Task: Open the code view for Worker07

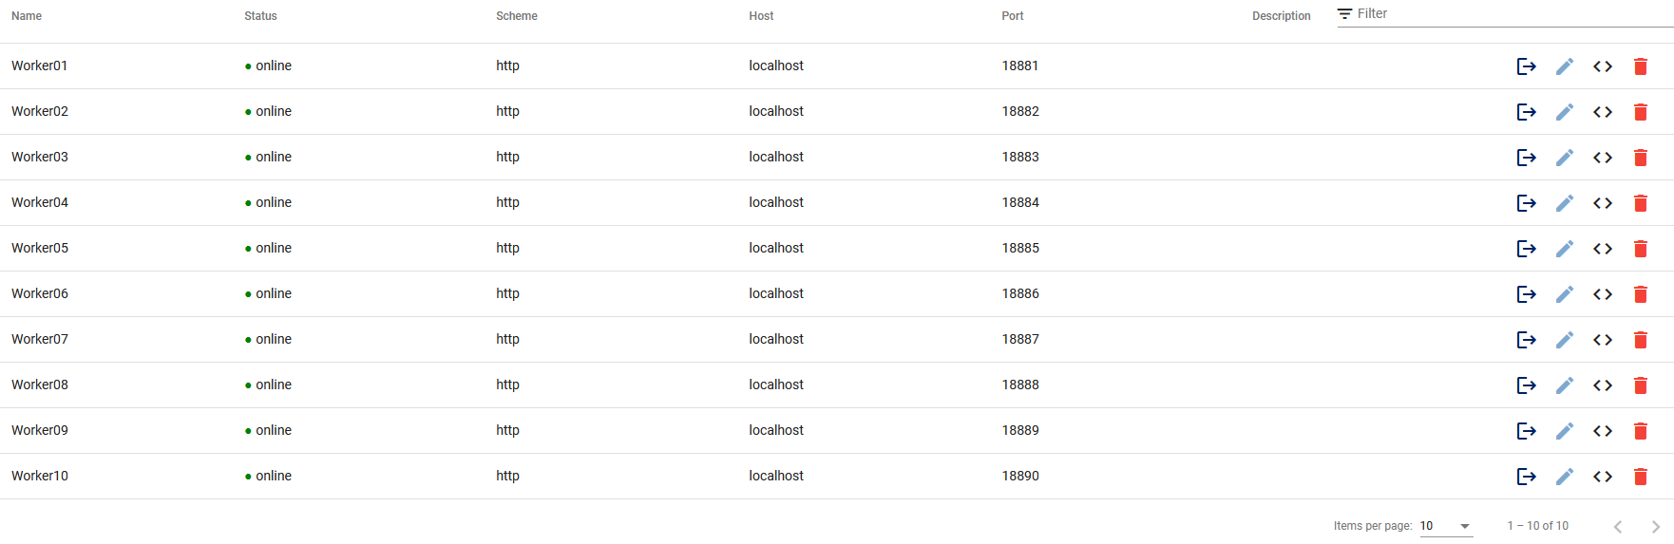Action: (1602, 340)
